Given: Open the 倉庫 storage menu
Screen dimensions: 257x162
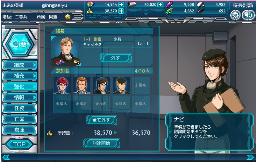Looking at the screenshot, I should click(x=20, y=130).
